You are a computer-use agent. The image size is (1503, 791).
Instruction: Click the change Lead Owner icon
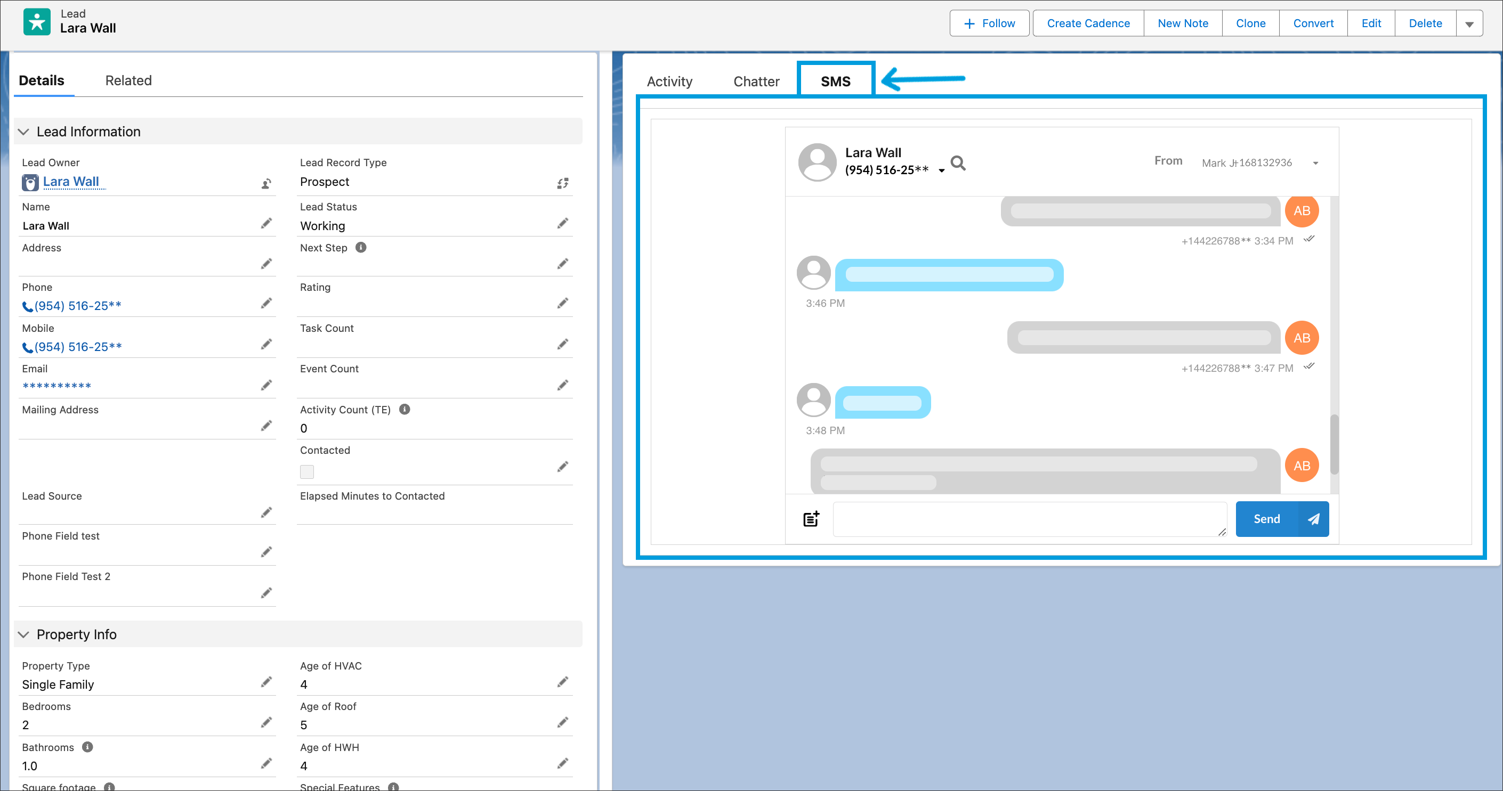266,184
